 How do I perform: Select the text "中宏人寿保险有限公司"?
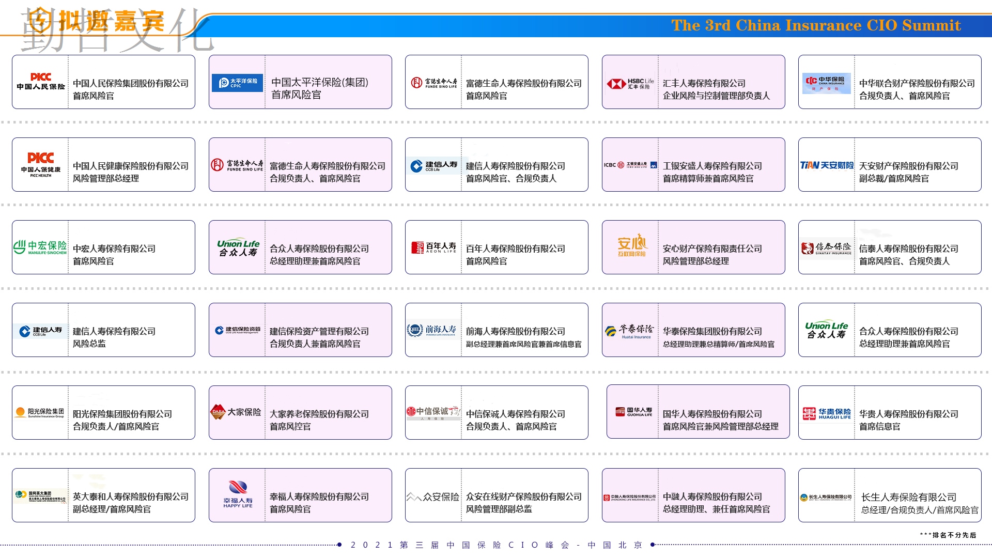click(114, 249)
